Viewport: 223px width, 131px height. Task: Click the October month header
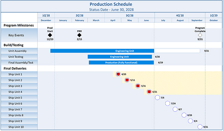point(214,20)
